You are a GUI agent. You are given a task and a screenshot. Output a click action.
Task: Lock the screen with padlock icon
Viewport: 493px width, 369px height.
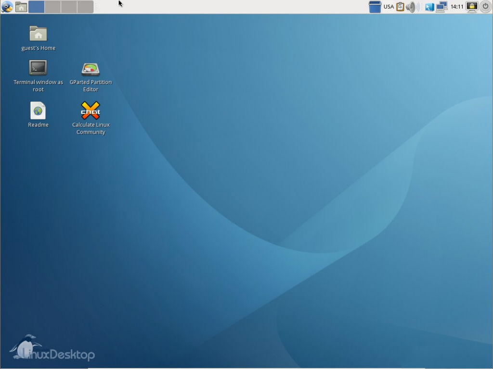[472, 7]
